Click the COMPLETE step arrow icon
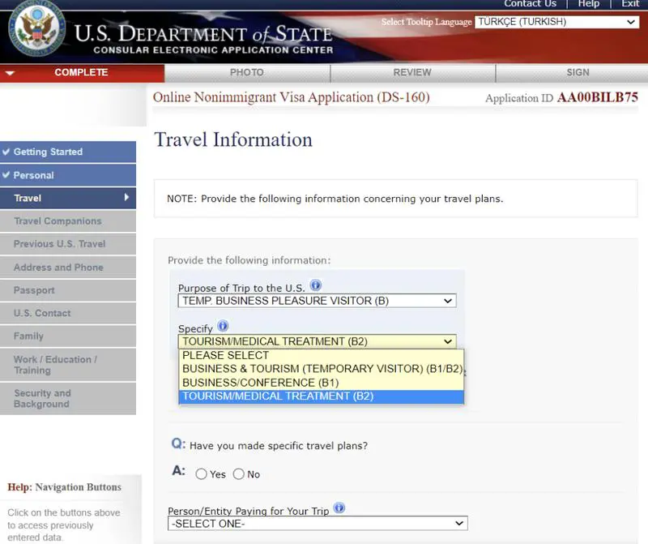This screenshot has width=648, height=544. click(10, 73)
